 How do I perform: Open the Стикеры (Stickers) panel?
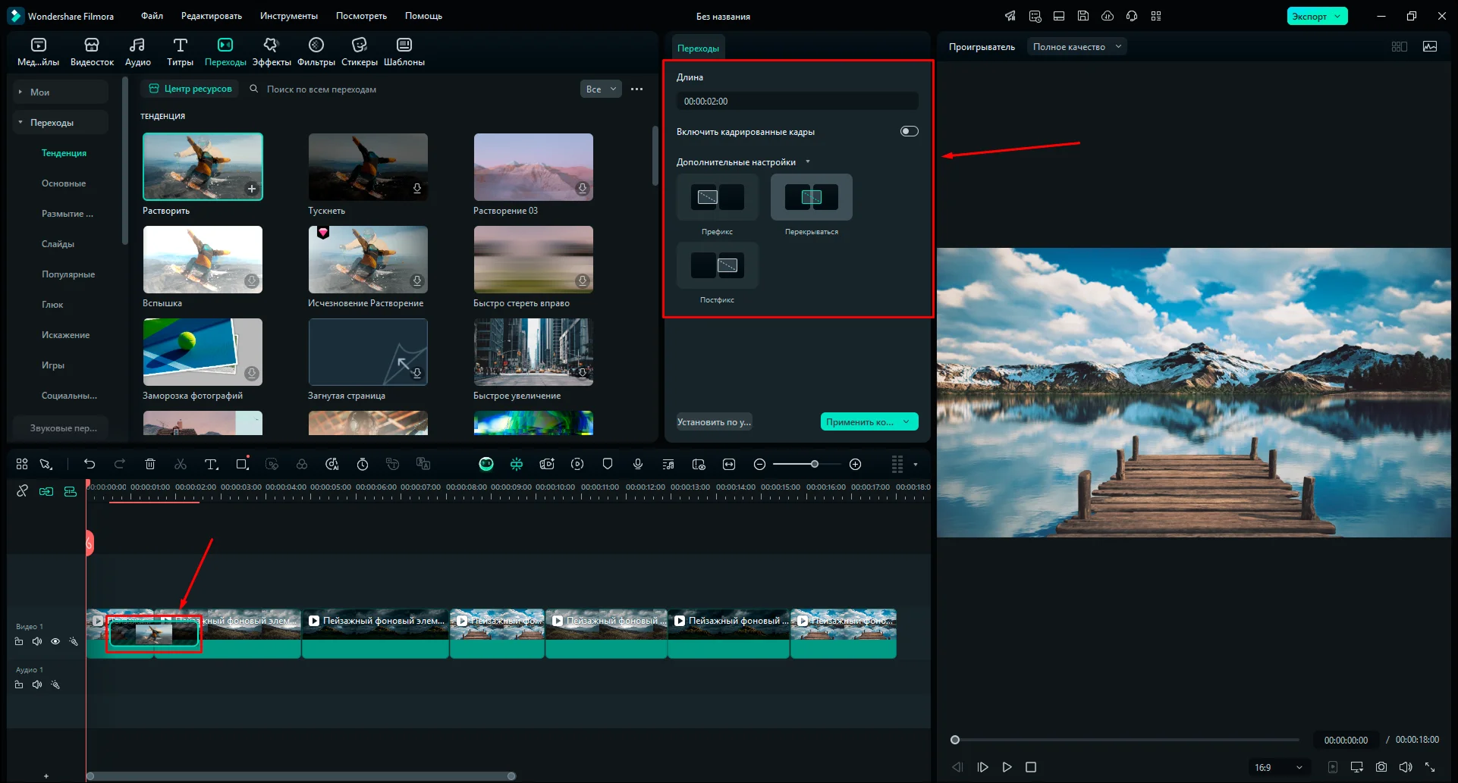click(x=359, y=52)
